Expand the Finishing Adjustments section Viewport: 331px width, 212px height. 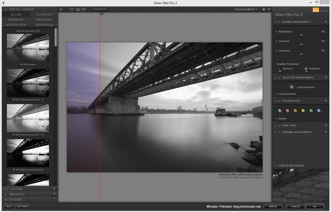point(276,132)
